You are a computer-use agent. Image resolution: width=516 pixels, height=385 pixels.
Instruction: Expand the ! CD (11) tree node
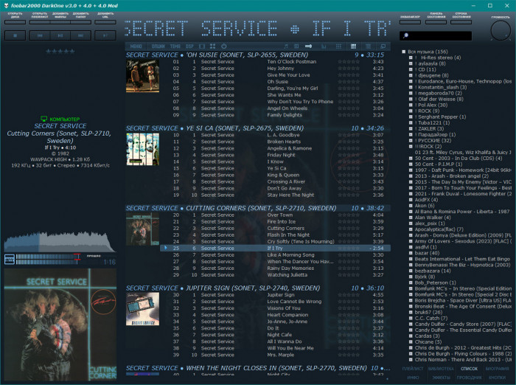411,69
